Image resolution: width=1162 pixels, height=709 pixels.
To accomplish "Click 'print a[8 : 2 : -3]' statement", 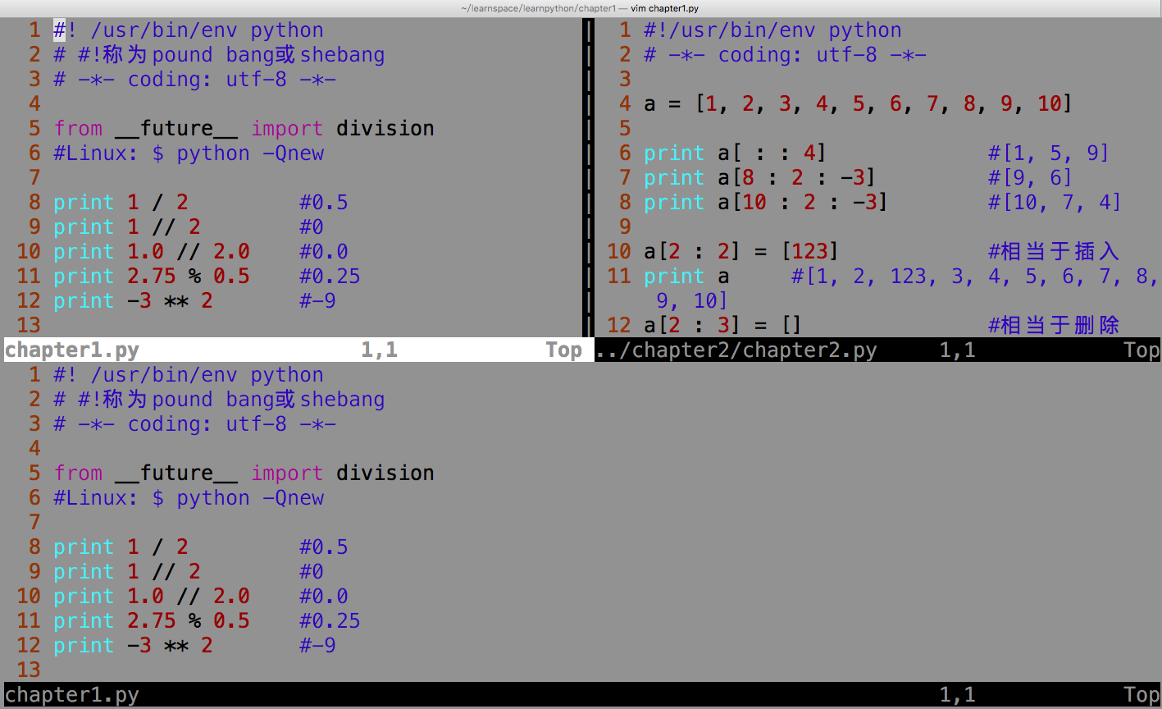I will tap(759, 178).
